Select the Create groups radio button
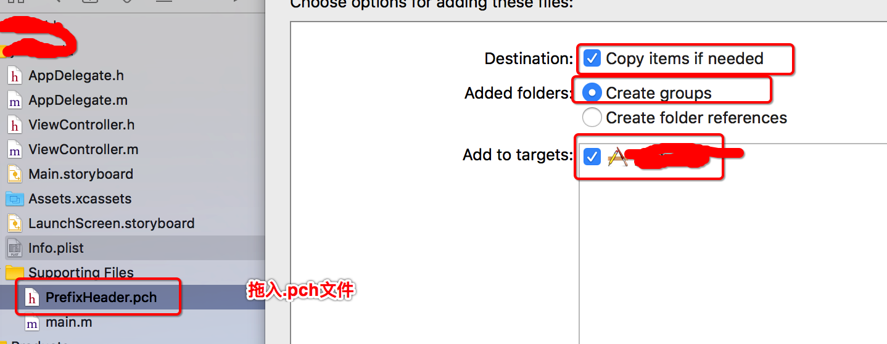The width and height of the screenshot is (887, 344). point(592,93)
